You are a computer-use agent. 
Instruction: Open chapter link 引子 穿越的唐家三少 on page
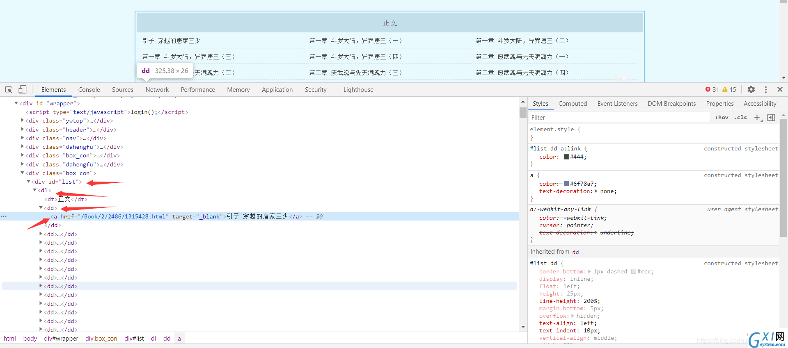171,41
